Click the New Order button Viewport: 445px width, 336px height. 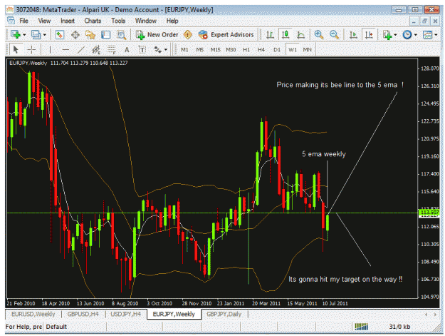pos(157,35)
